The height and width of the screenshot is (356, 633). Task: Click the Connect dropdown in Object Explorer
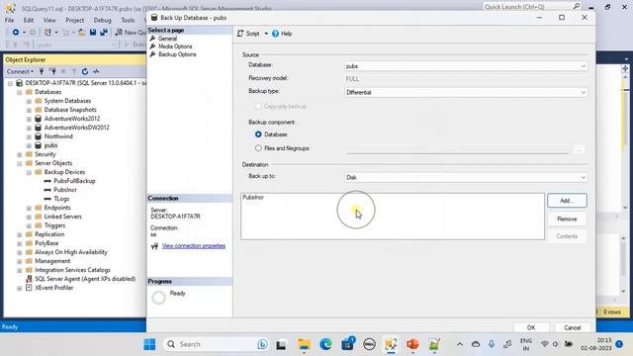coord(20,71)
